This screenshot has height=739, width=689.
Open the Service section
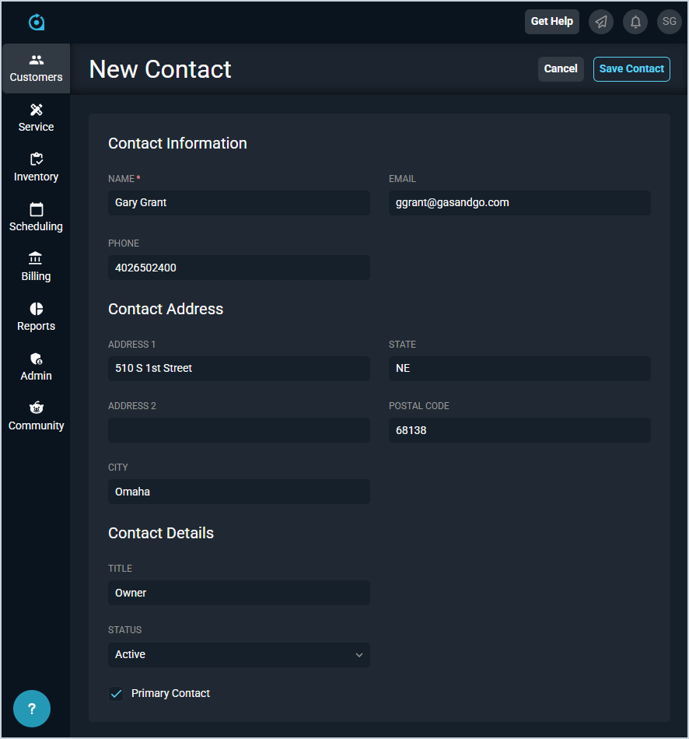pos(36,118)
